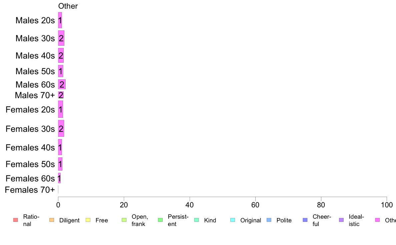Click the Males 50s row label

(35, 72)
